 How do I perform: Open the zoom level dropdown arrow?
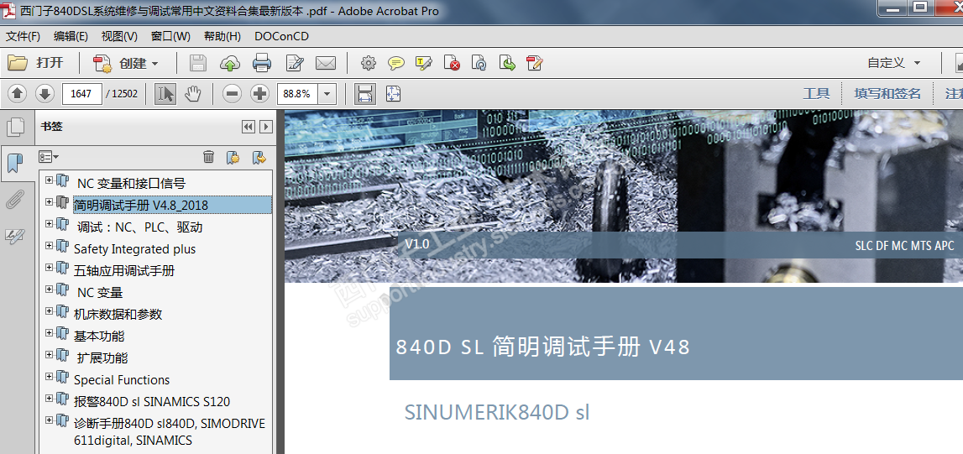click(x=327, y=94)
